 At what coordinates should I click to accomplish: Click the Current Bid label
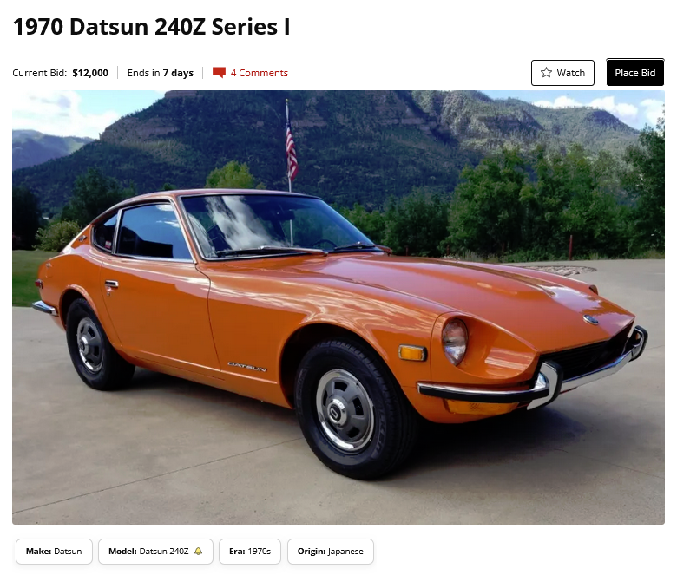point(40,73)
